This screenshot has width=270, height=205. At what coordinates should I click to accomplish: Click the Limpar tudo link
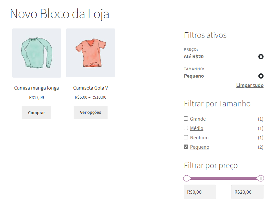[x=250, y=85]
